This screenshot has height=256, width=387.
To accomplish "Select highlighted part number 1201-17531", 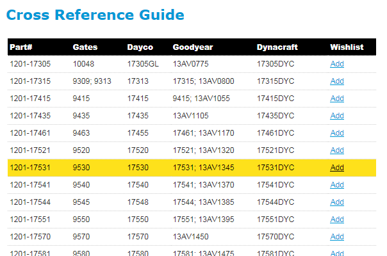I will pyautogui.click(x=30, y=168).
